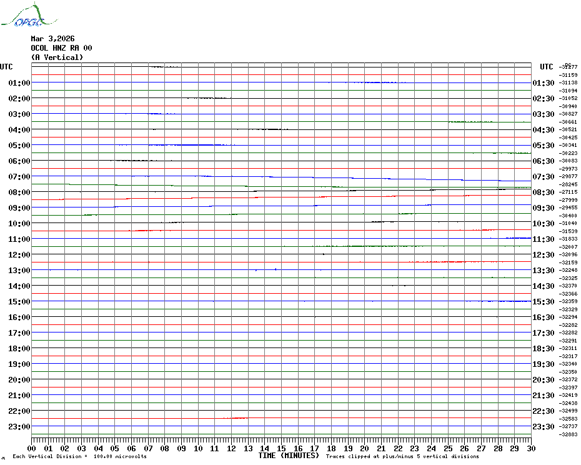Screen dimensions: 581x465
Task: Select the 03:00 hour label
Action: coord(19,114)
